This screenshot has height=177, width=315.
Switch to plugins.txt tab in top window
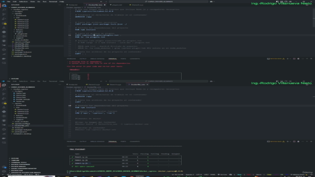coord(117,5)
